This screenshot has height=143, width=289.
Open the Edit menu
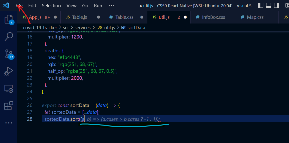click(32, 6)
